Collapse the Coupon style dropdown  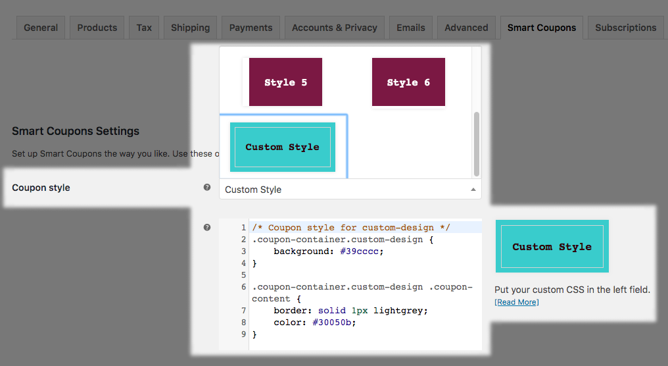350,190
